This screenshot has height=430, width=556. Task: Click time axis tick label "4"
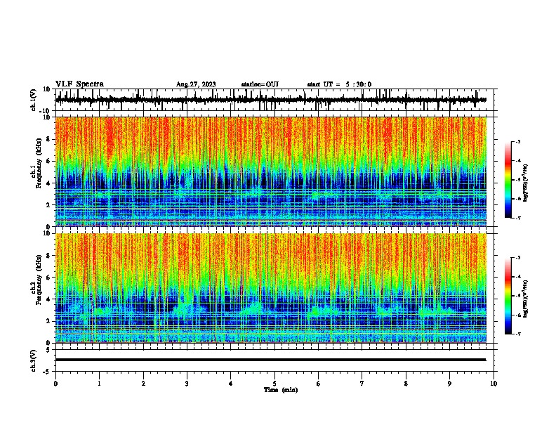click(x=231, y=384)
